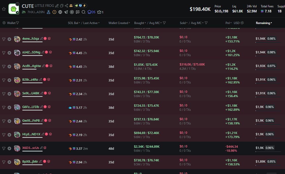Click the magnifier search icon in the header
285x174 pixels.
pyautogui.click(x=83, y=12)
